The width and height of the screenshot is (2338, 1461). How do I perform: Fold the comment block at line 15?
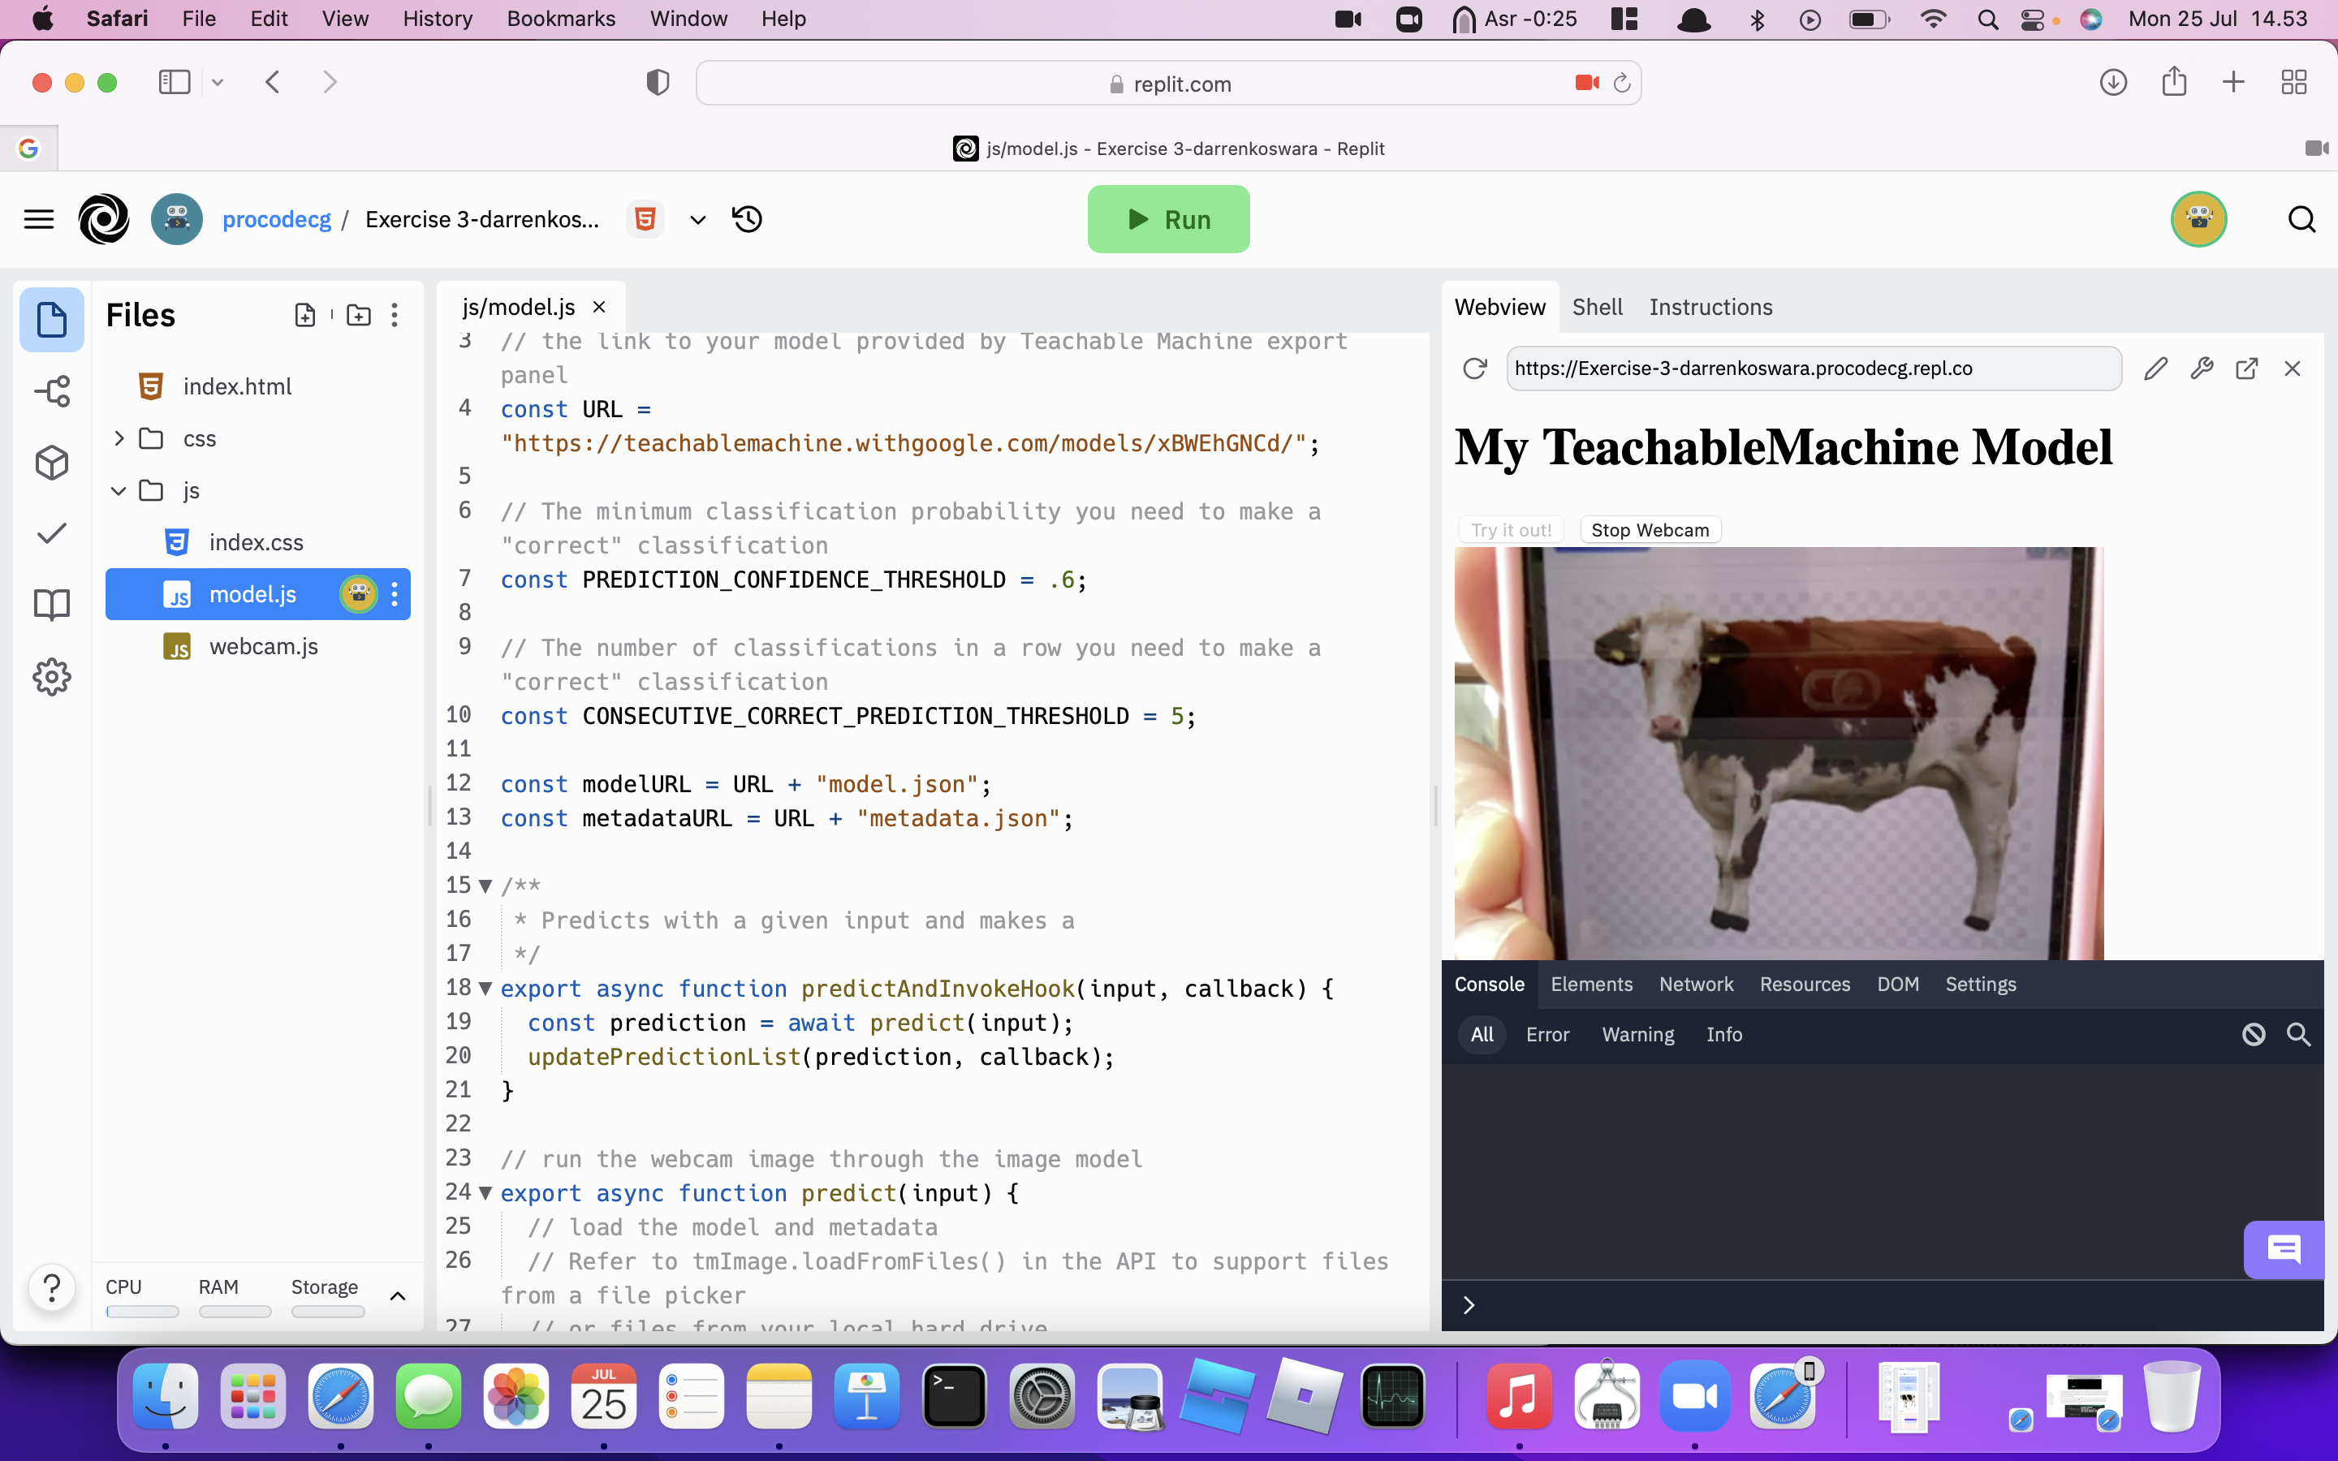(485, 886)
